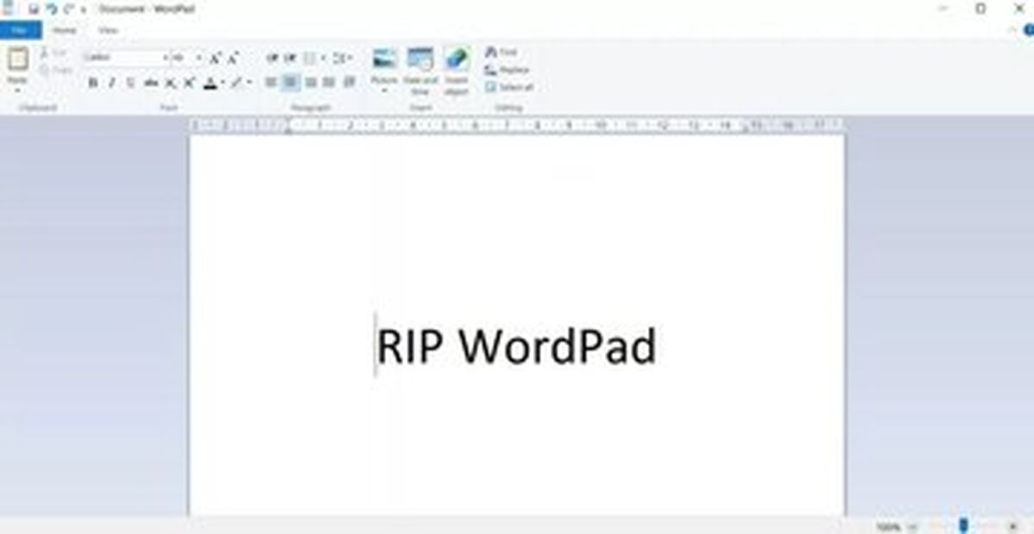Switch to the Home tab
This screenshot has height=534, width=1034.
click(x=65, y=30)
